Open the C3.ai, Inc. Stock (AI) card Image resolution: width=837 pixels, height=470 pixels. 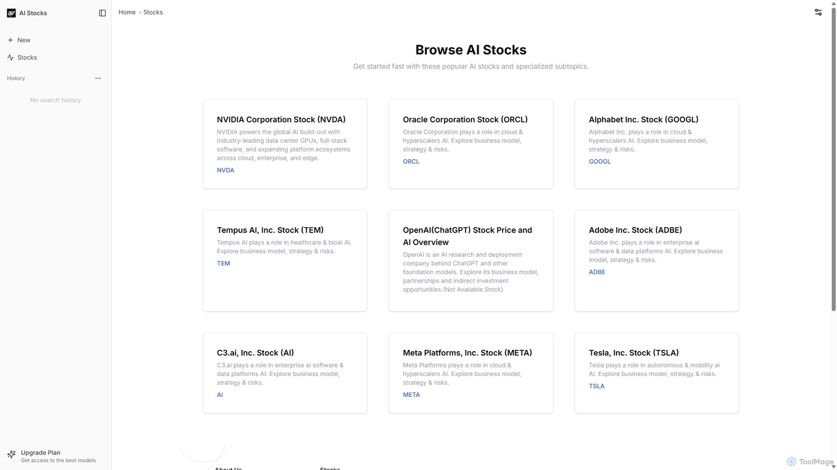(x=285, y=373)
